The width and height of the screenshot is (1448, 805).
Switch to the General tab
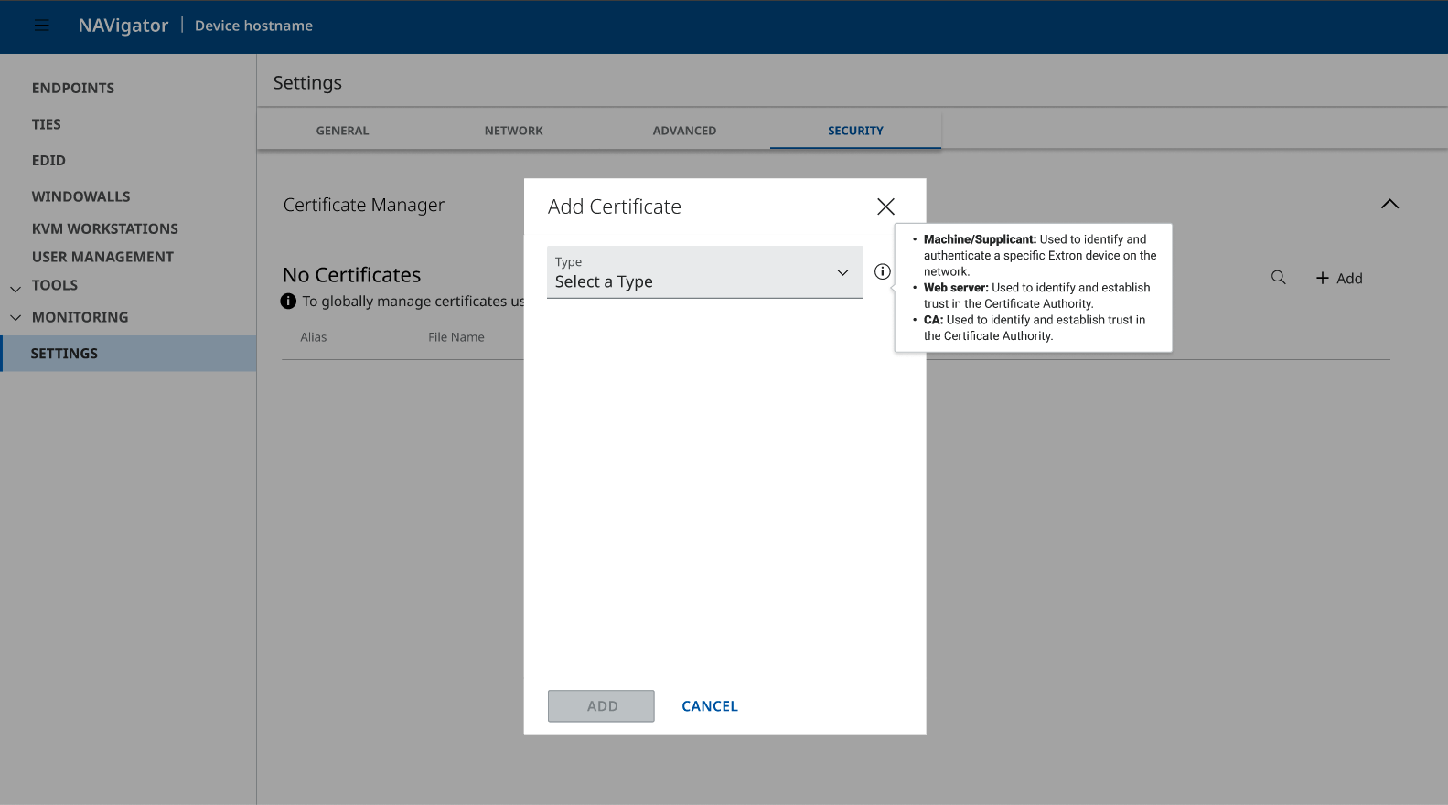(x=342, y=131)
